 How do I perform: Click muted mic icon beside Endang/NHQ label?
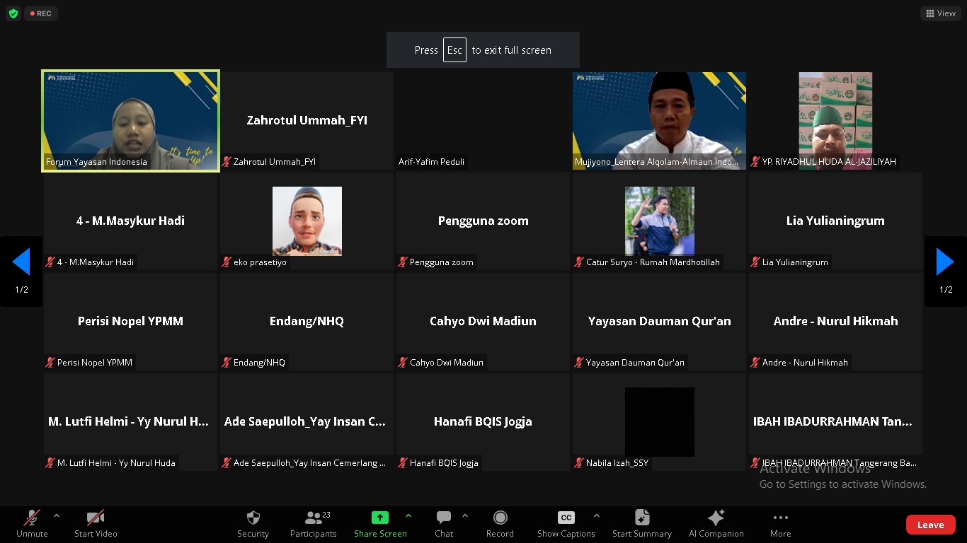point(227,363)
